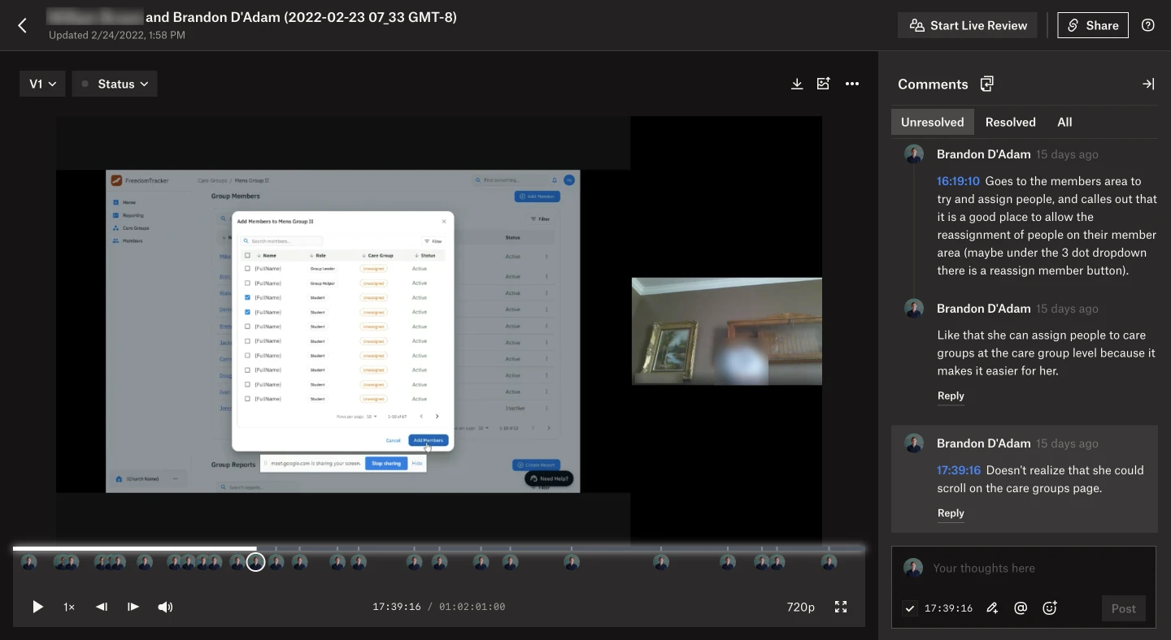Open the V1 version dropdown
The width and height of the screenshot is (1171, 640).
[x=42, y=84]
